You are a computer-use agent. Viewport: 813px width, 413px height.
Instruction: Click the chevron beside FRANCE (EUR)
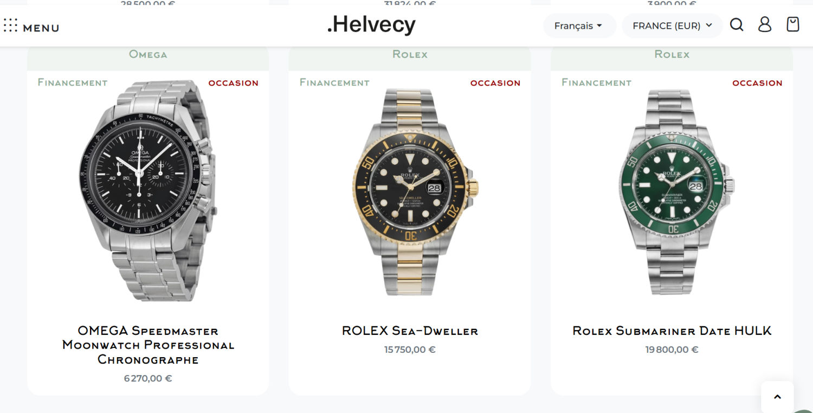pyautogui.click(x=709, y=25)
